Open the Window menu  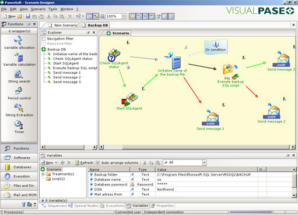(66, 9)
